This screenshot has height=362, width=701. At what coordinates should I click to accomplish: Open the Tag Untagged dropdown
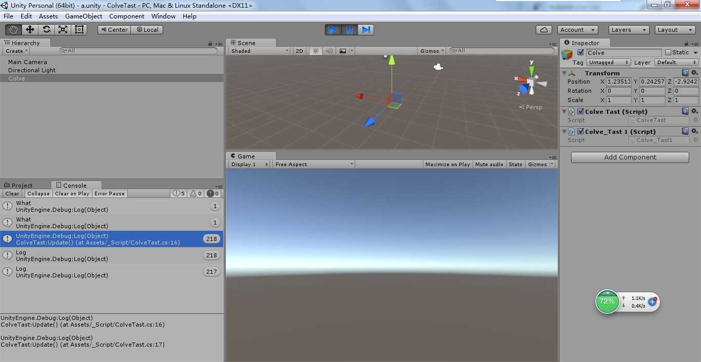(608, 62)
